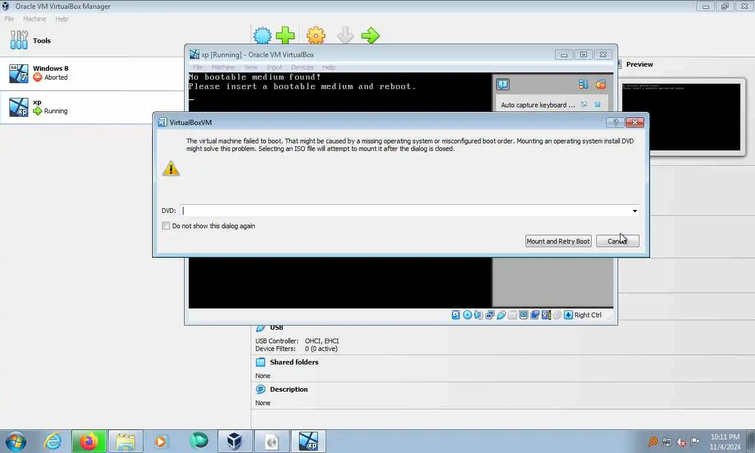The image size is (755, 453).
Task: Expand the DVD dropdown arrow
Action: pyautogui.click(x=635, y=211)
